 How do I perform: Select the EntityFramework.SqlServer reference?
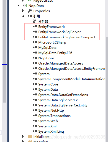coord(60,32)
